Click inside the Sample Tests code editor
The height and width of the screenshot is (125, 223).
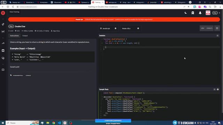click(x=159, y=105)
